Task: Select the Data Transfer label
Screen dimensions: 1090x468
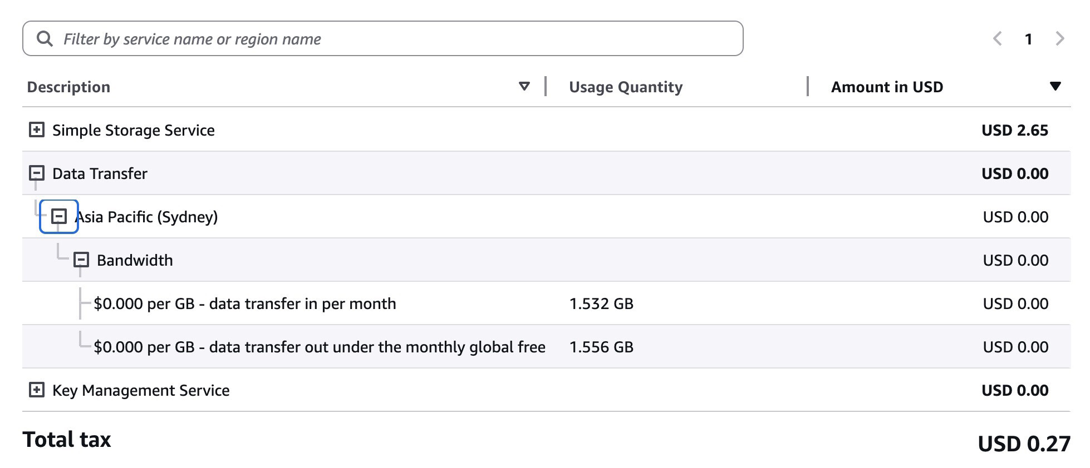Action: coord(100,173)
